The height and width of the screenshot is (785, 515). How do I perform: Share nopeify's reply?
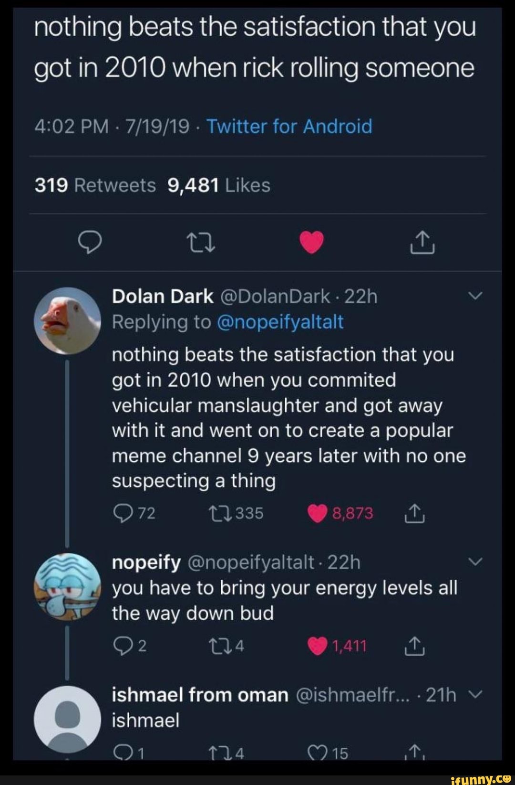click(x=414, y=647)
